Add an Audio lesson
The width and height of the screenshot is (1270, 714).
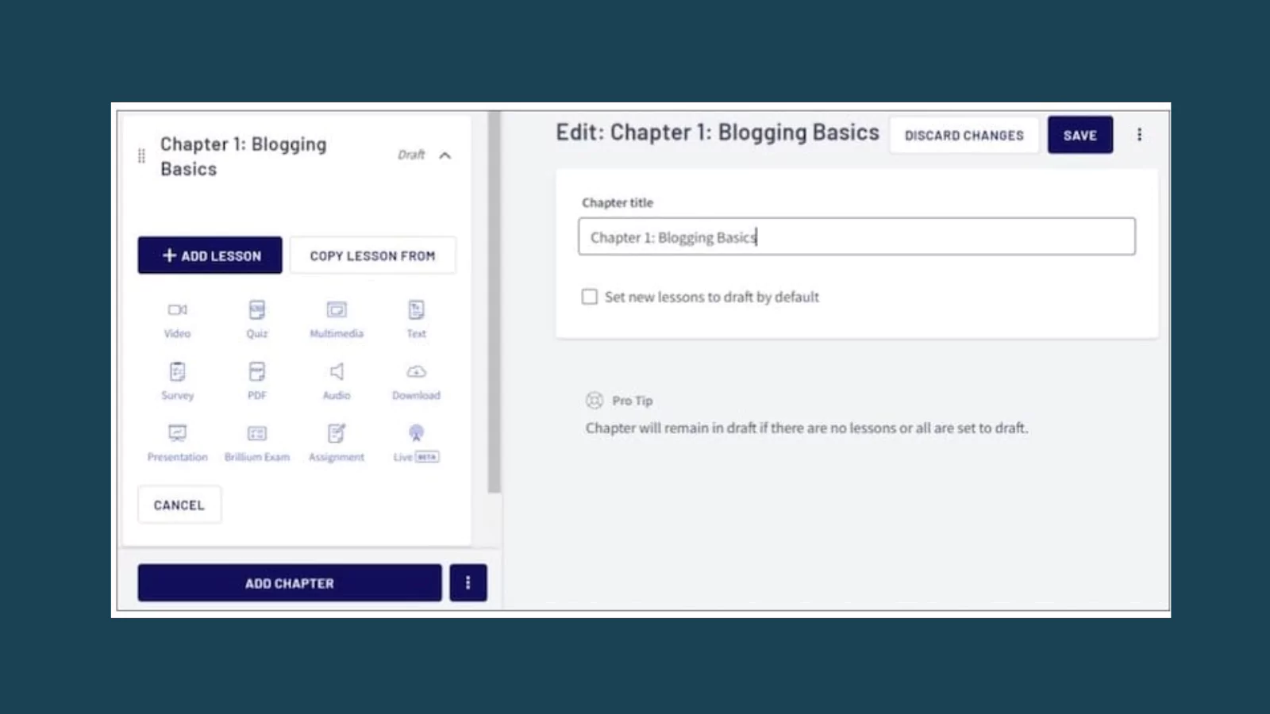pyautogui.click(x=337, y=382)
